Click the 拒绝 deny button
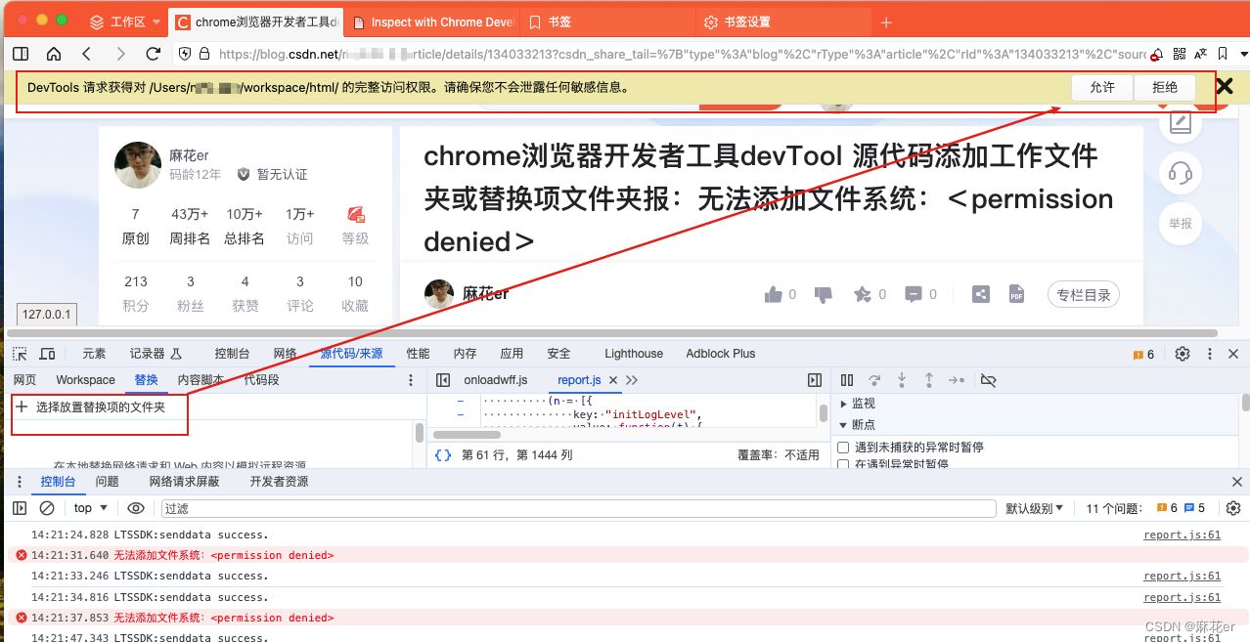This screenshot has height=642, width=1250. click(1165, 87)
